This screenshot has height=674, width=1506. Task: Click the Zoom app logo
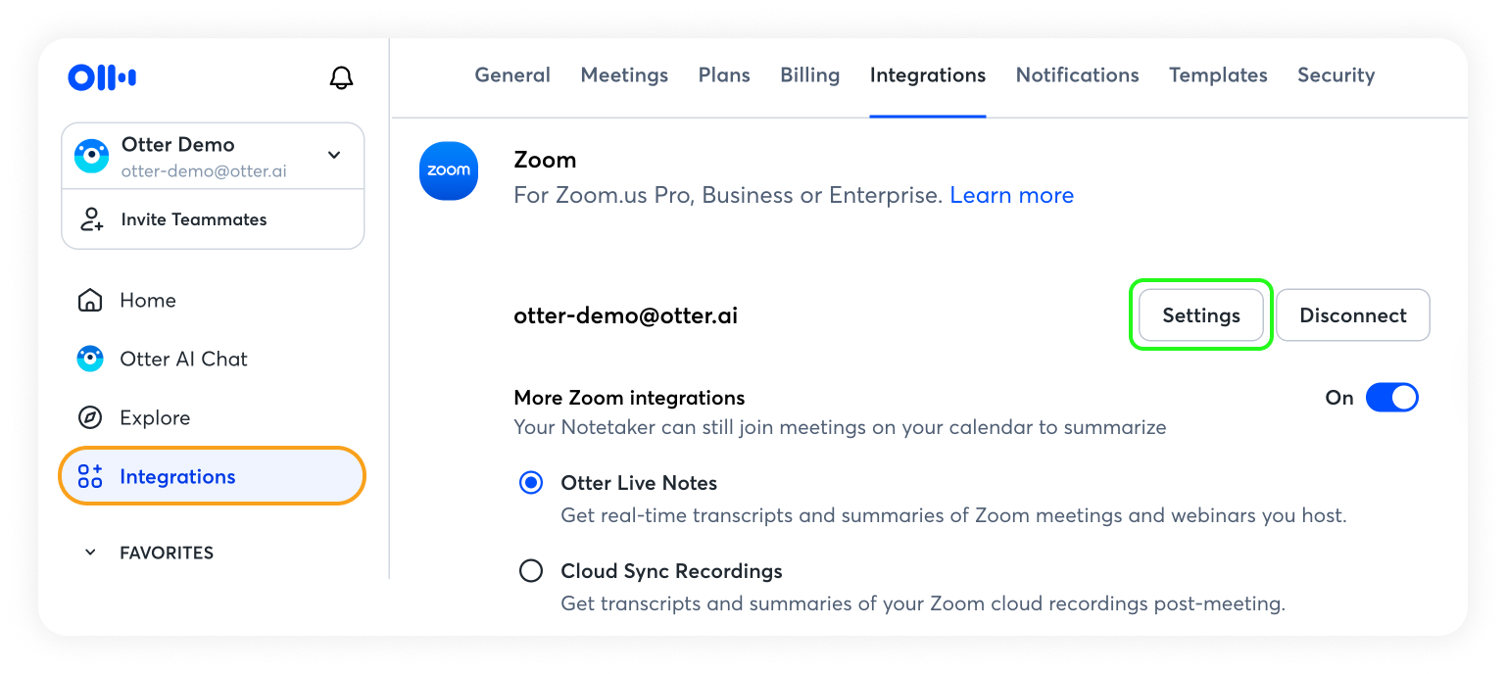pos(449,171)
